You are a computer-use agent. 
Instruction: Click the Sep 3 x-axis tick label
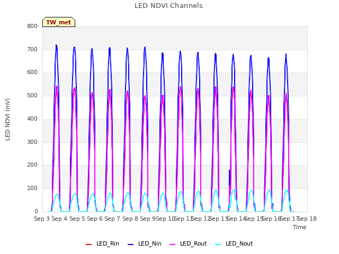coord(42,219)
